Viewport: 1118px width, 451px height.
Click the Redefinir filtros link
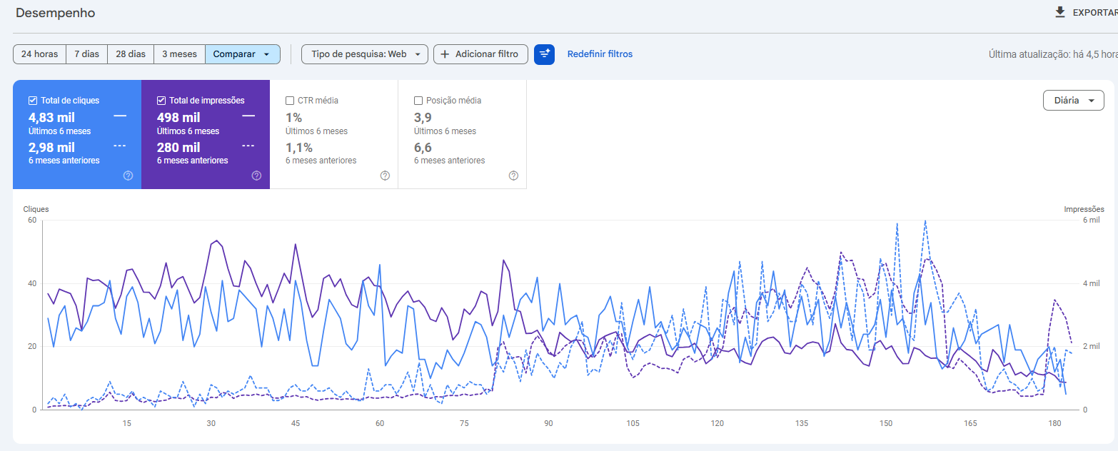[600, 54]
